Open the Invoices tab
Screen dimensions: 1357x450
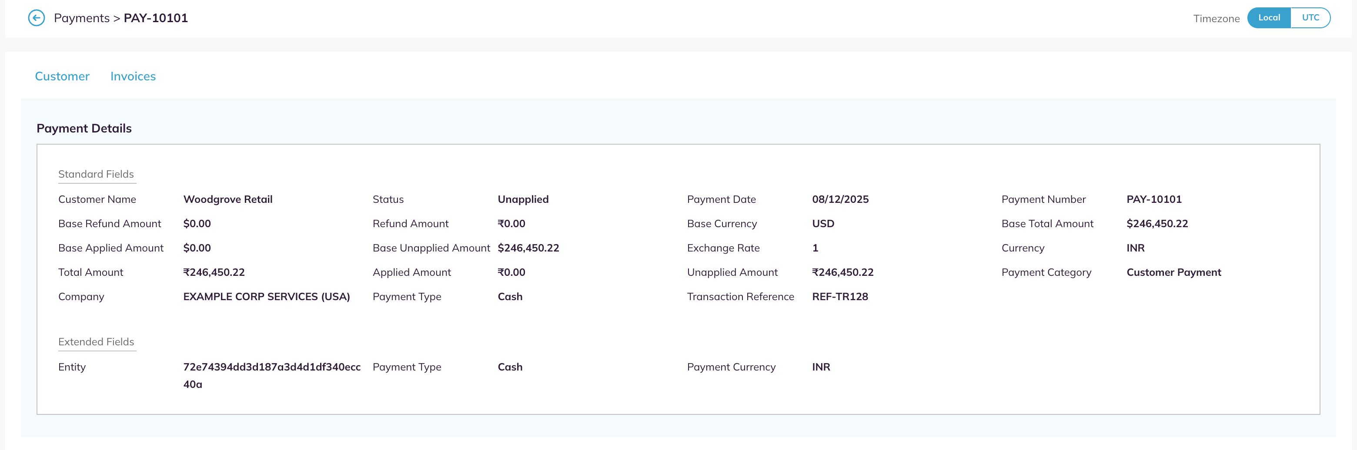[133, 76]
